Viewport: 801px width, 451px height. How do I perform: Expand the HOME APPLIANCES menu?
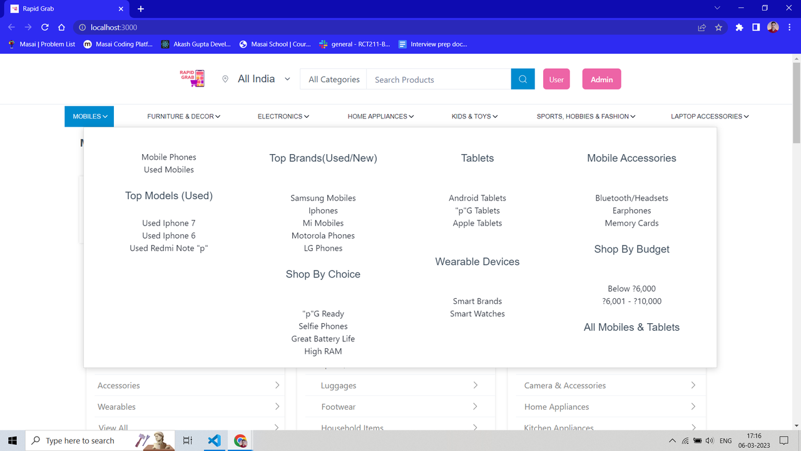(x=380, y=117)
